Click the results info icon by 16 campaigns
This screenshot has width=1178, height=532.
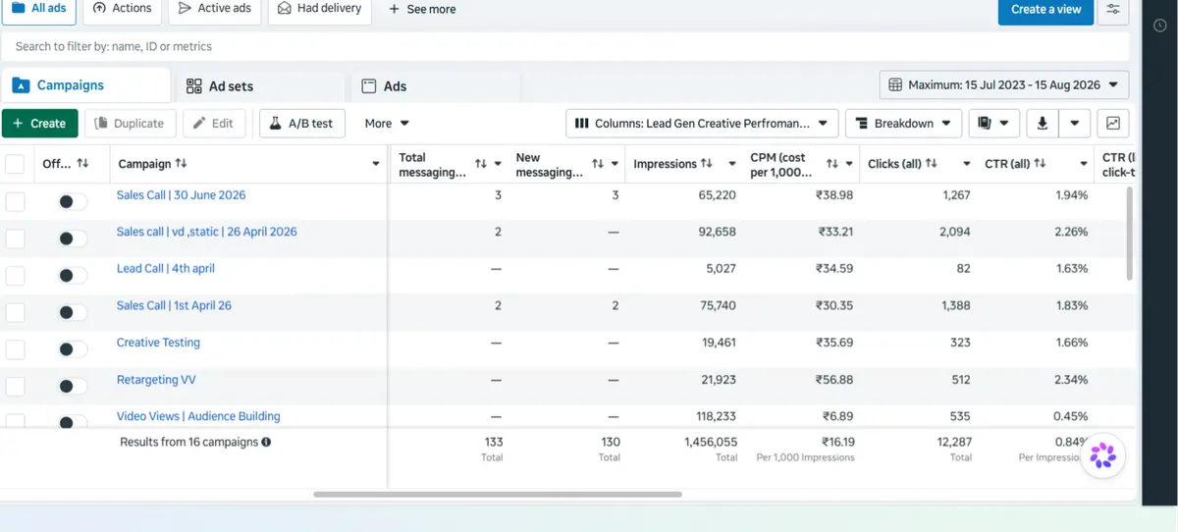(x=266, y=442)
